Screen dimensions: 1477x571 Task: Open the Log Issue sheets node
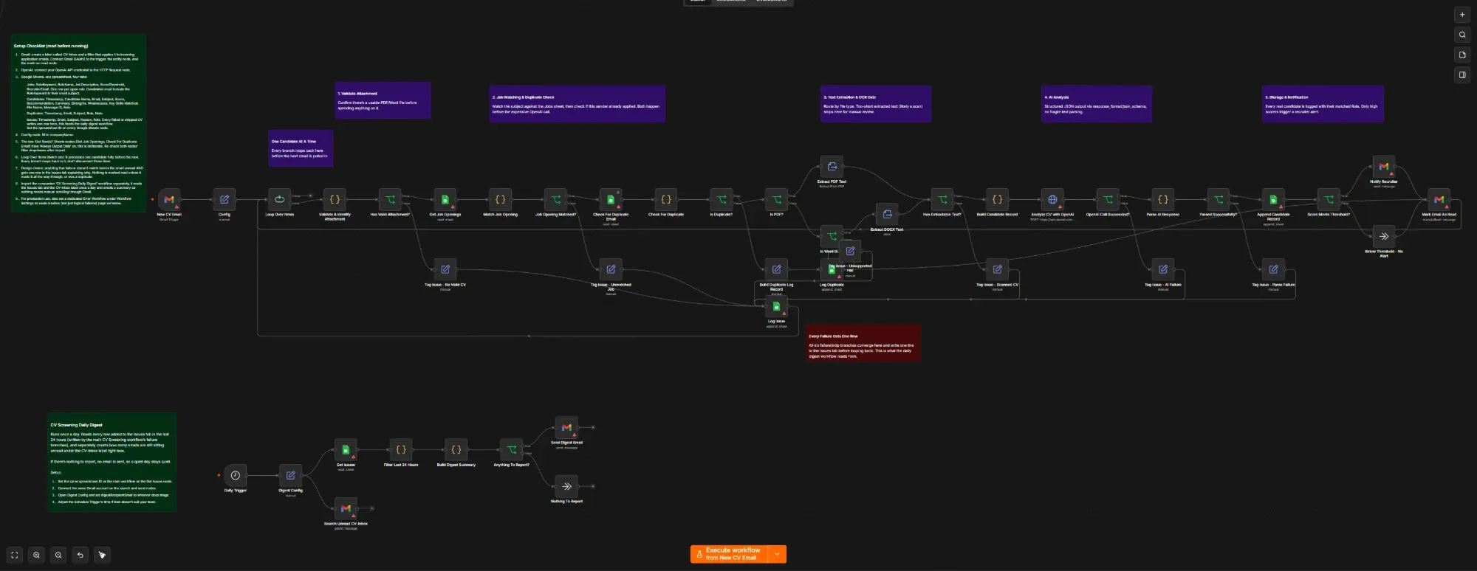pos(776,306)
